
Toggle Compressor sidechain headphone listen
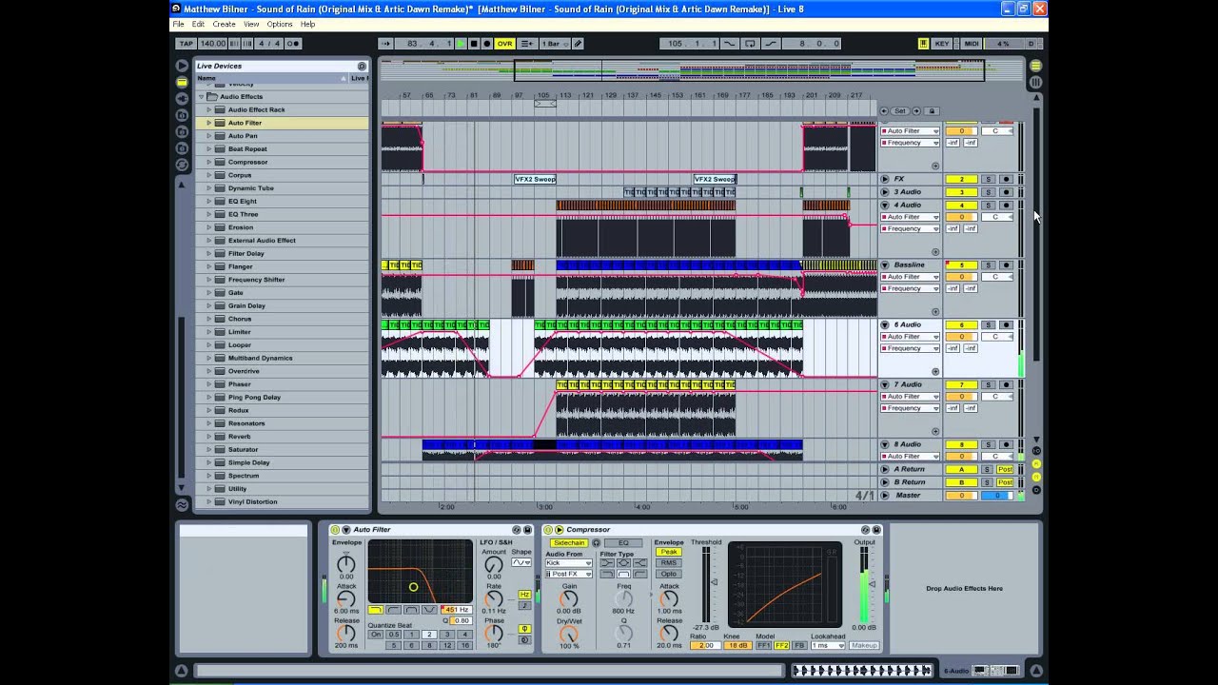(x=597, y=542)
